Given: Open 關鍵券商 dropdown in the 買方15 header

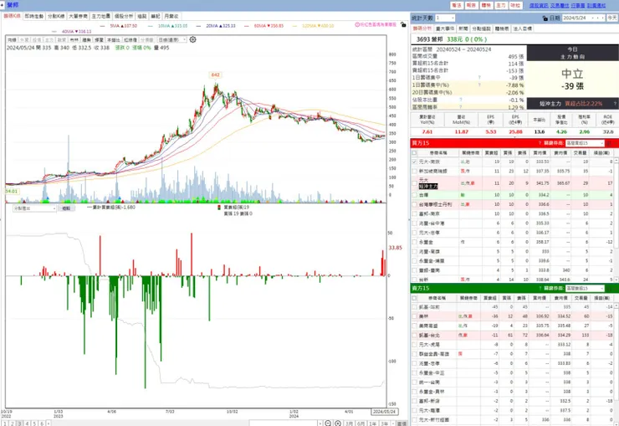Looking at the screenshot, I should tap(585, 143).
